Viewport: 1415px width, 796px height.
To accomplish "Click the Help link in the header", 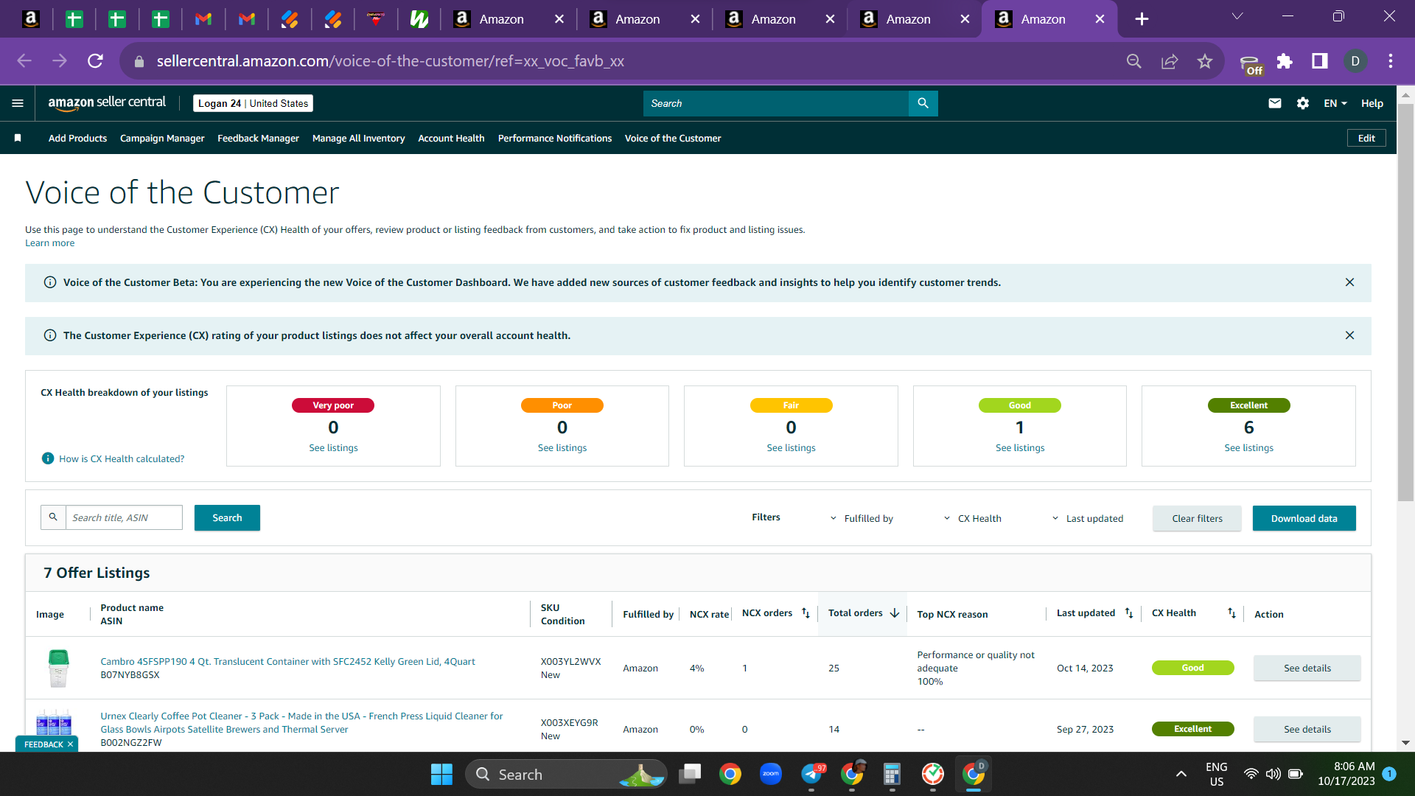I will click(x=1372, y=103).
